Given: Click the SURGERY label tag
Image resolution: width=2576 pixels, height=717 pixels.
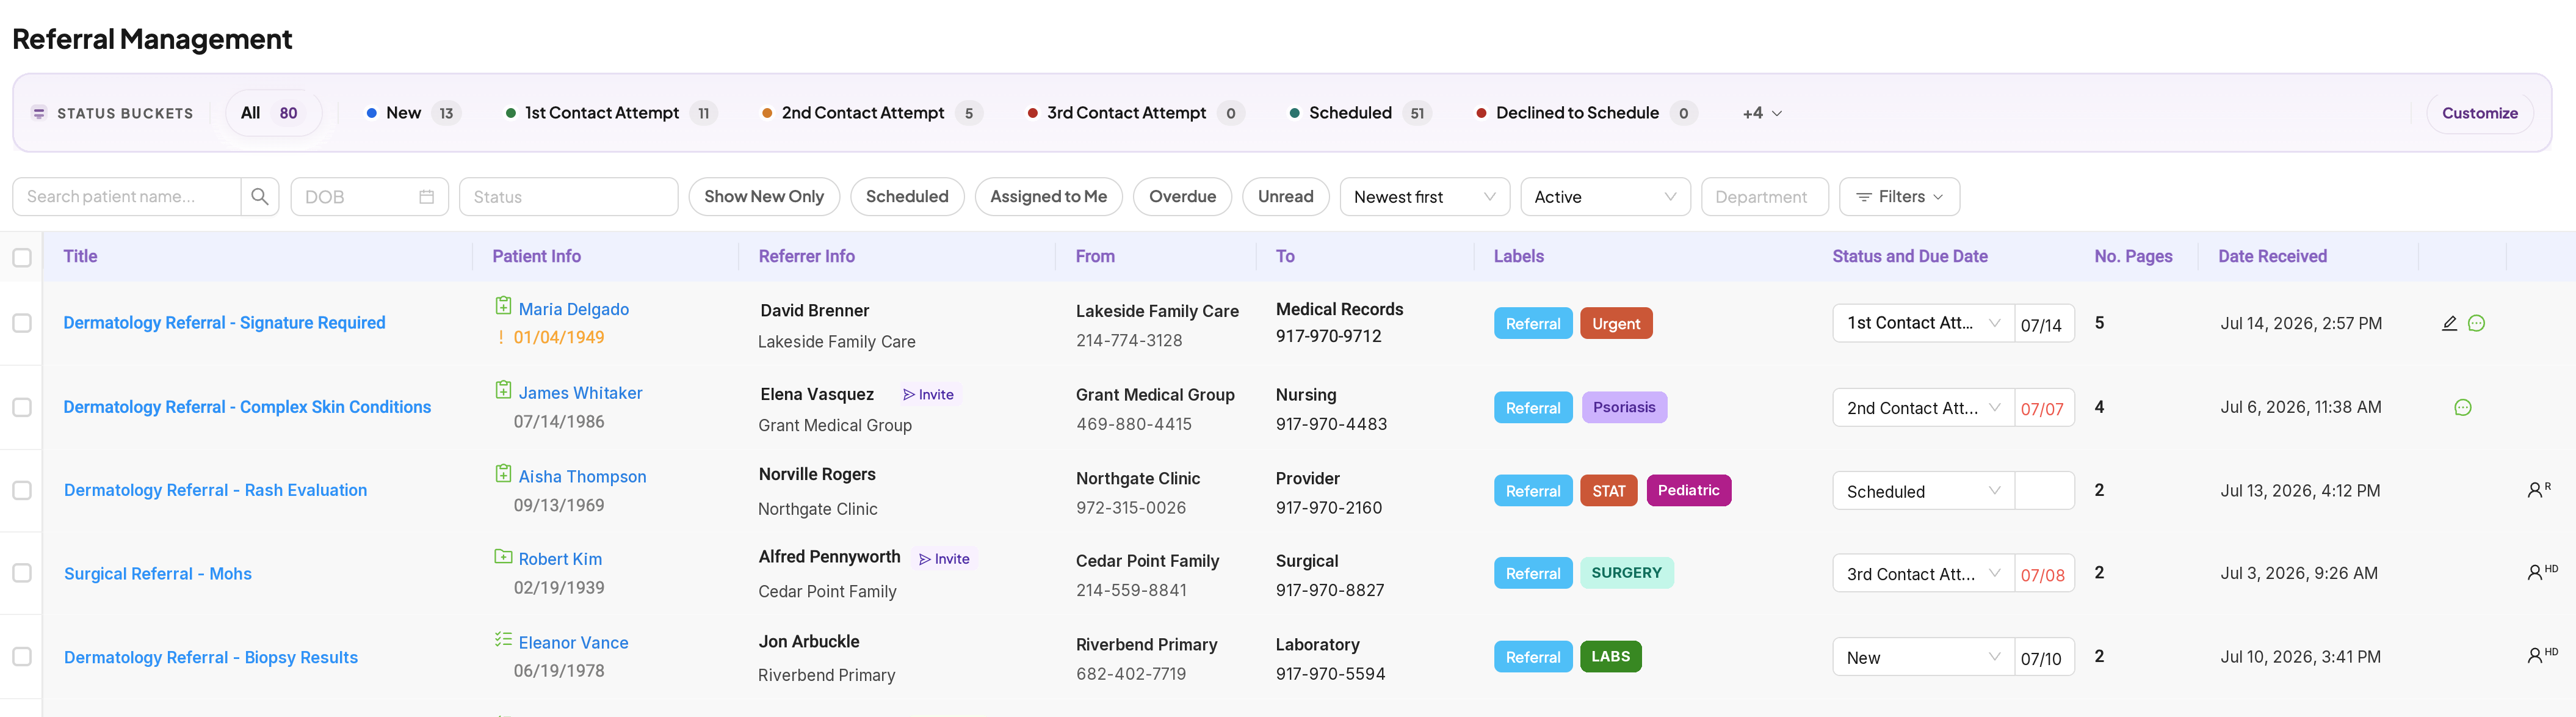Looking at the screenshot, I should pos(1626,573).
